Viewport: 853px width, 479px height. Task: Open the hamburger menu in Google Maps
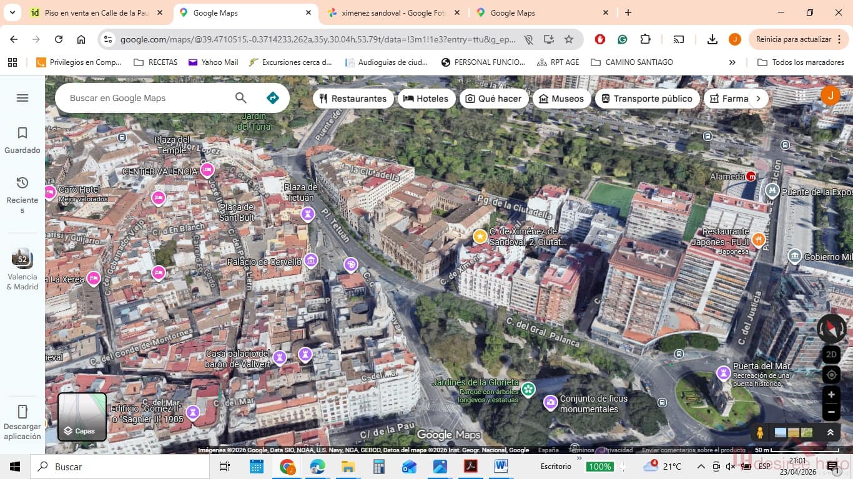click(x=22, y=97)
